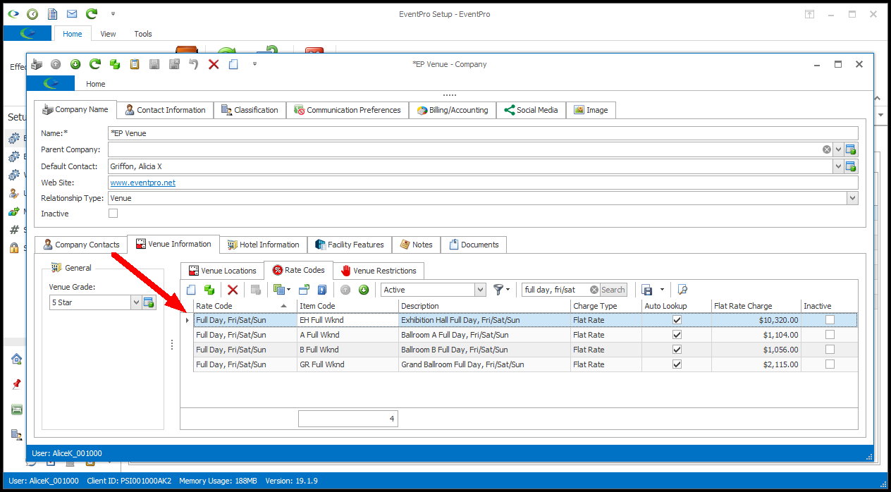The width and height of the screenshot is (891, 492).
Task: Click the document icon in main window quick access bar
Action: pos(52,13)
